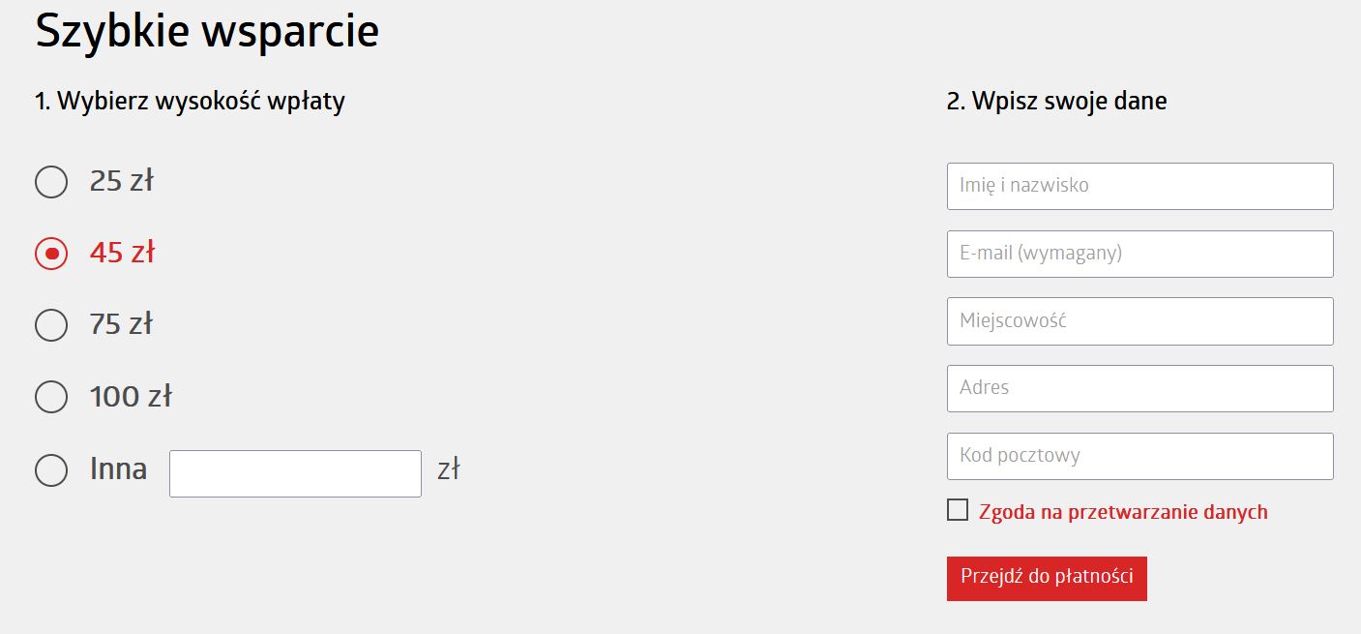
Task: Select the Adres input field
Action: tap(1139, 388)
